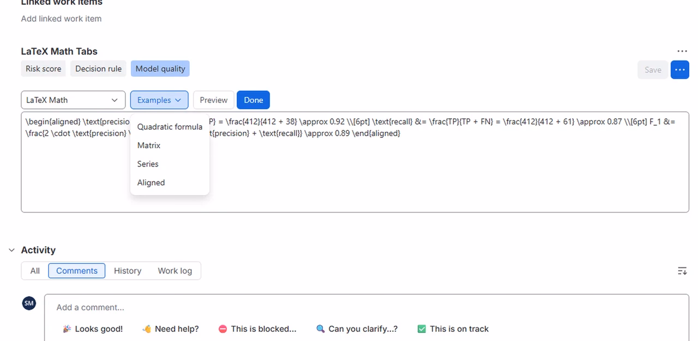Choose the Matrix example
The image size is (698, 341).
[x=170, y=145]
